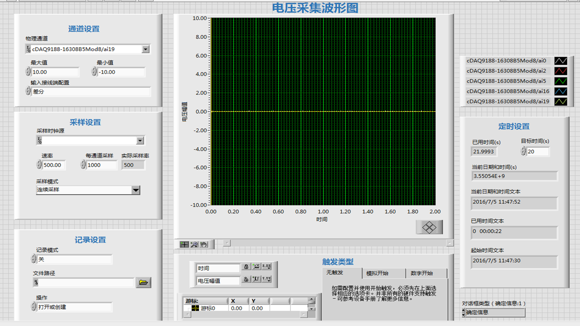Open the file path browse folder icon
This screenshot has width=580, height=326.
coord(144,283)
